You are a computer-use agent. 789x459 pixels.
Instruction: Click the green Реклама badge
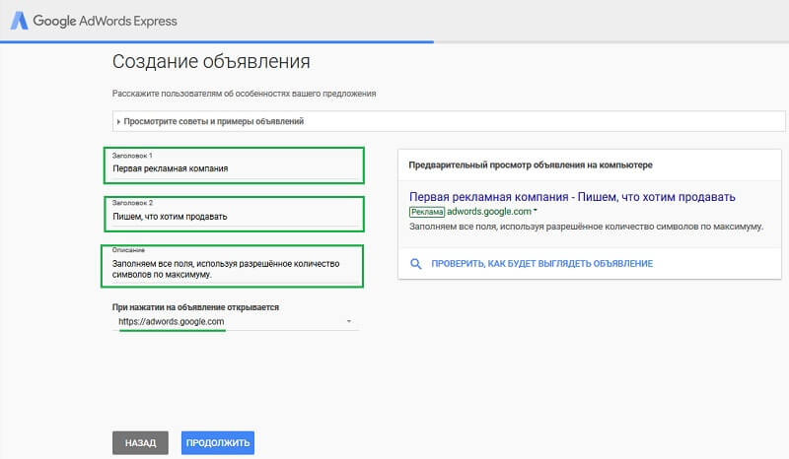pos(426,212)
